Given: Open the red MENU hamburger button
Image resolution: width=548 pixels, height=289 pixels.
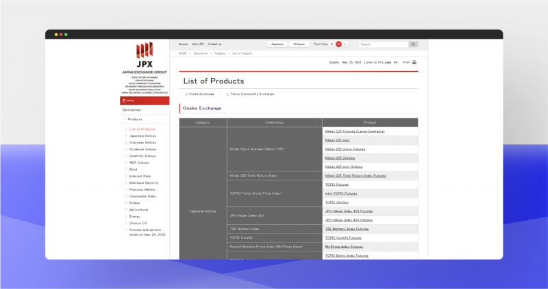Looking at the screenshot, I should (x=145, y=100).
